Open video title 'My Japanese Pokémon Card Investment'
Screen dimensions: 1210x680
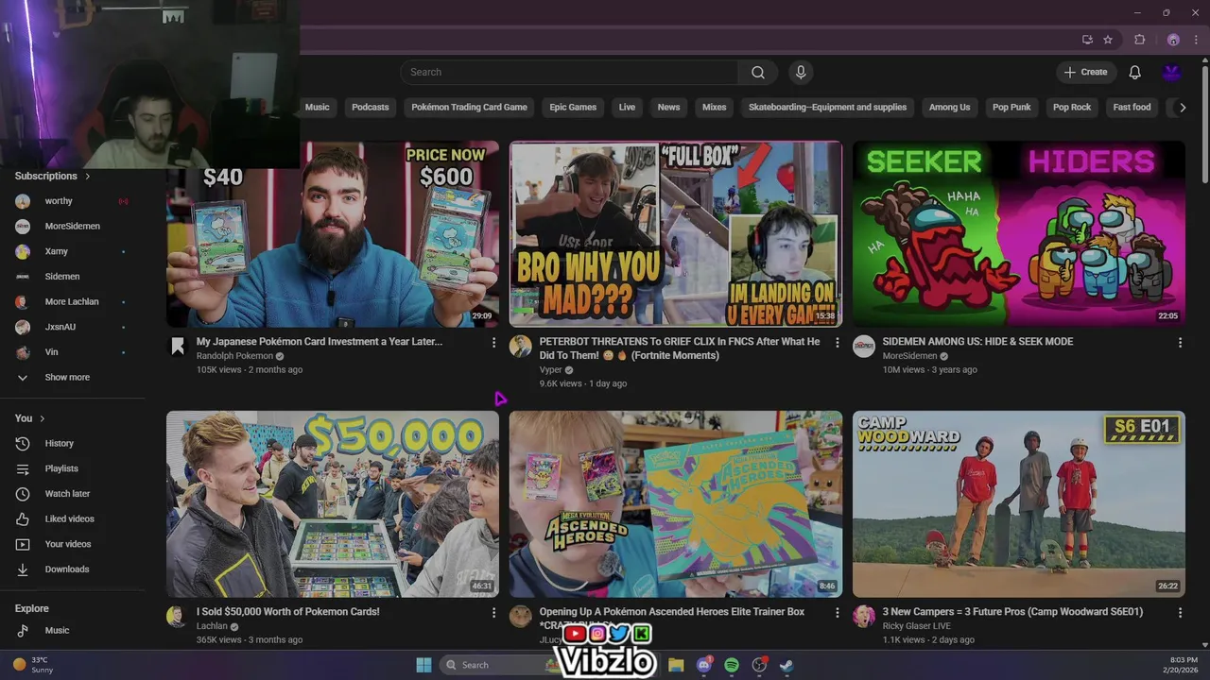[320, 342]
